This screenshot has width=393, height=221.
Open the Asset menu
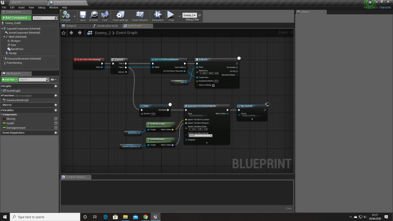21,8
